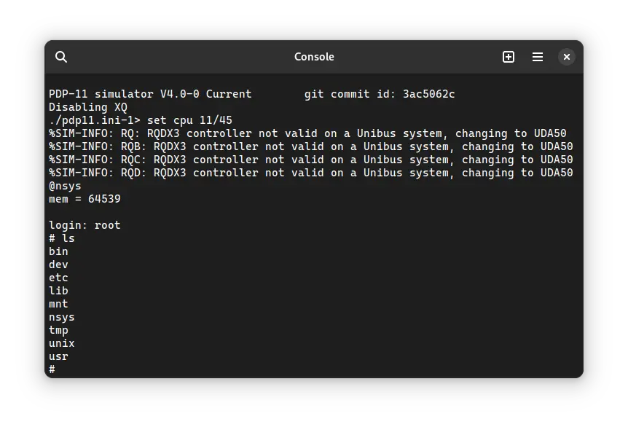Click the @nsys boot line
Screen dimensions: 628x427
(65, 185)
